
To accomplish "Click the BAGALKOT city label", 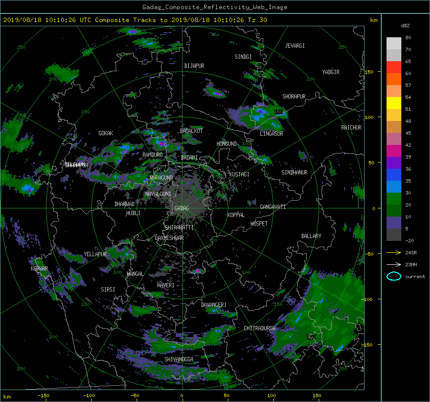I will [191, 131].
